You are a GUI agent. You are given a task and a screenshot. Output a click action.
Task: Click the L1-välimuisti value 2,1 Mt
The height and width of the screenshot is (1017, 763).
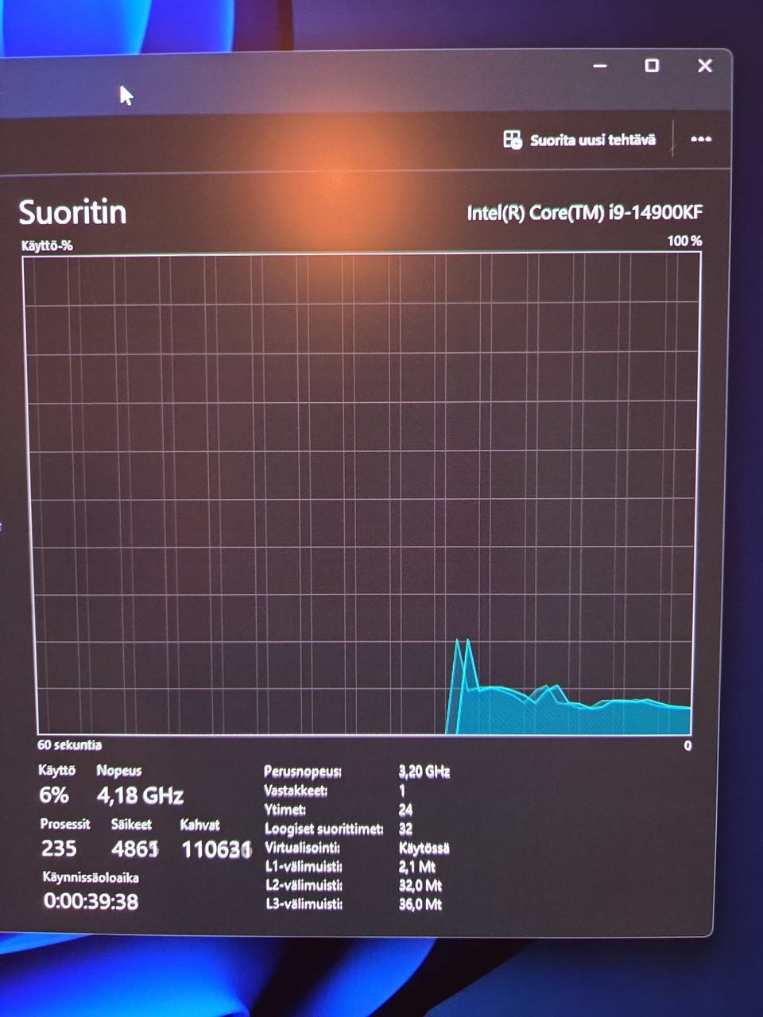(x=416, y=867)
